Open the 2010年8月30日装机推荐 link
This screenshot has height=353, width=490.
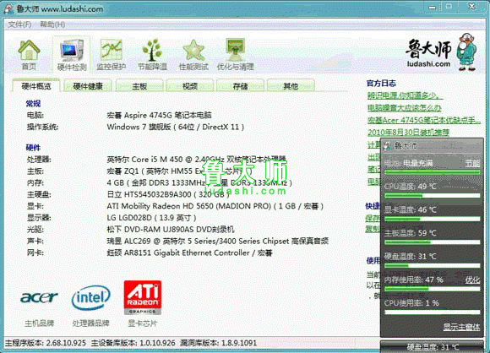tap(408, 133)
